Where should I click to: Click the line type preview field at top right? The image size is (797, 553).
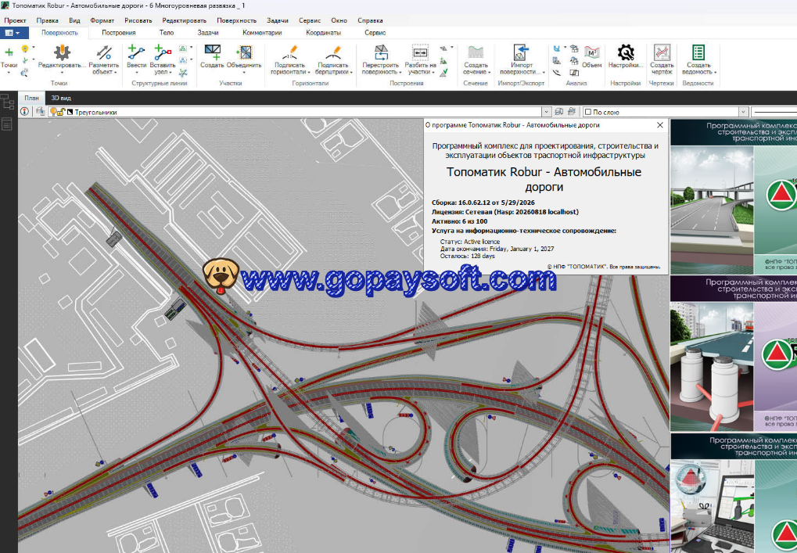pos(774,112)
